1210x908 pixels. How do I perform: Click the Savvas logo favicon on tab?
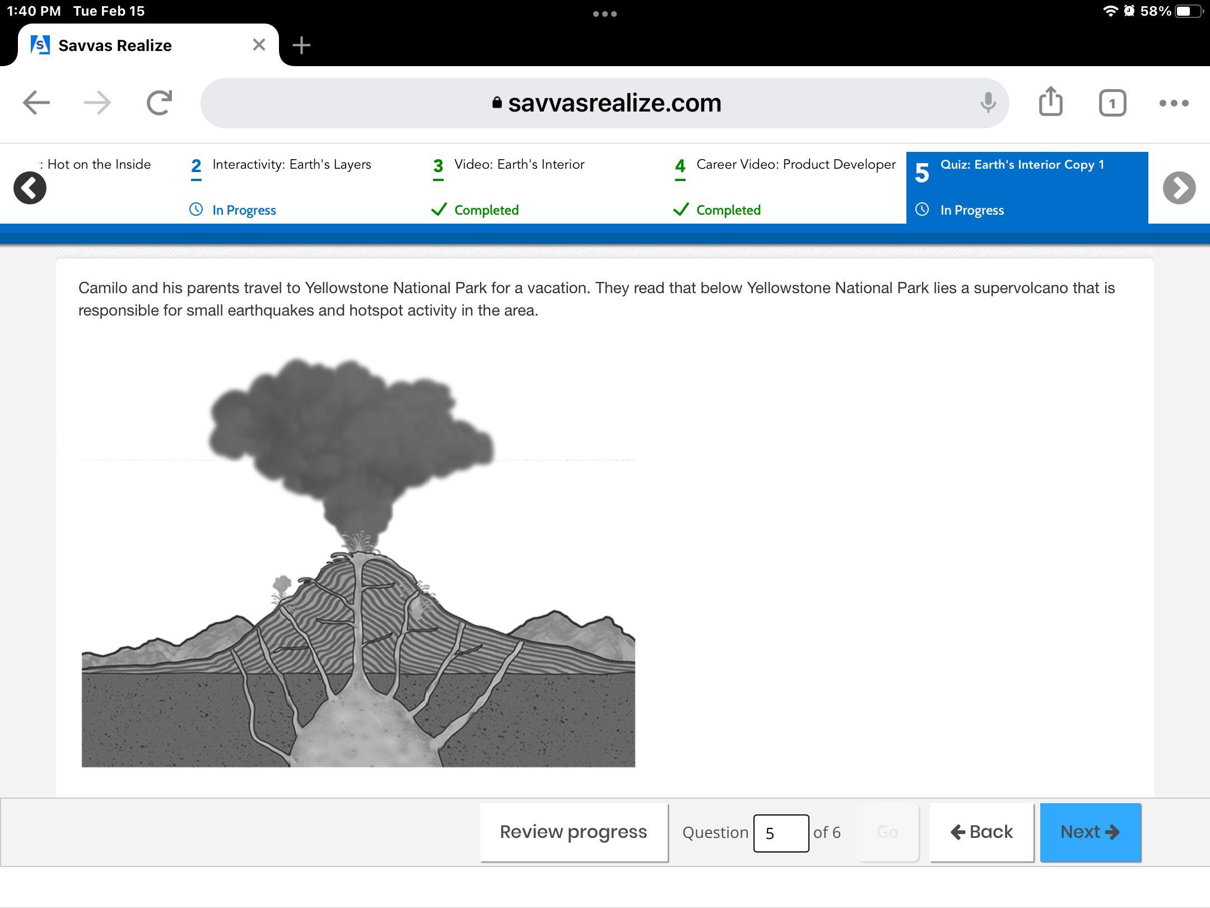40,45
